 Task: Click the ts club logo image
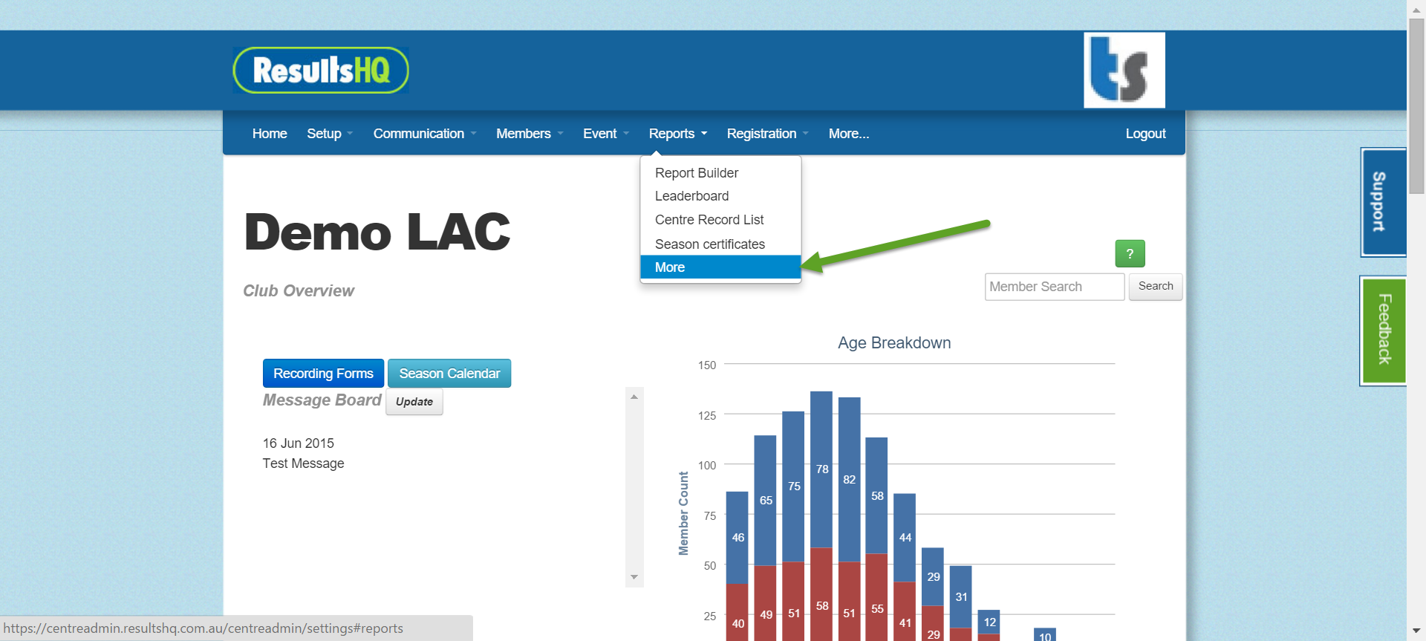(1124, 70)
